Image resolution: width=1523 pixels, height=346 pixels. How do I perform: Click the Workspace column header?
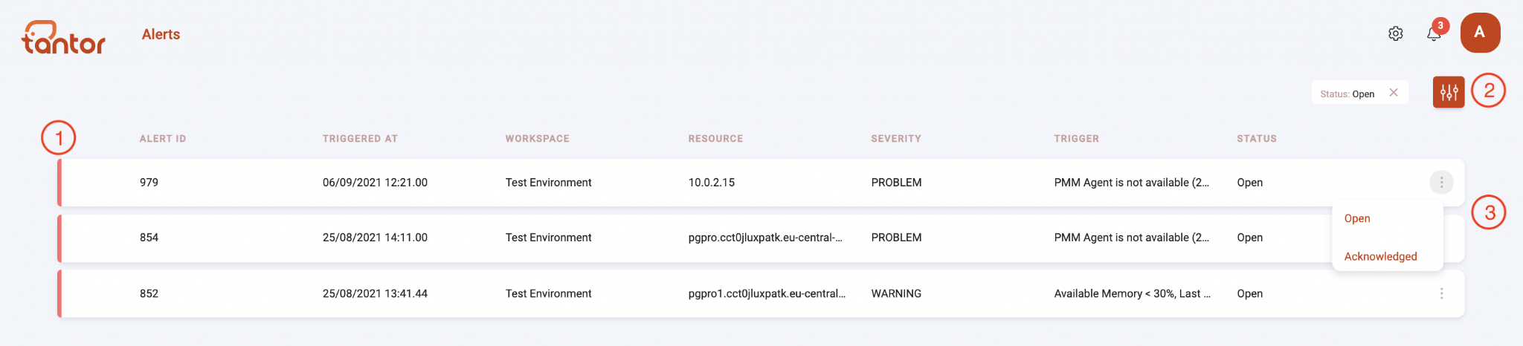click(537, 139)
